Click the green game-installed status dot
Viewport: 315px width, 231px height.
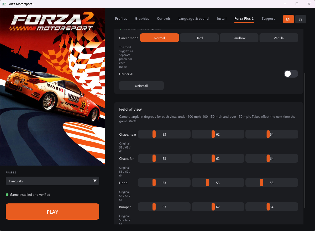pos(7,195)
